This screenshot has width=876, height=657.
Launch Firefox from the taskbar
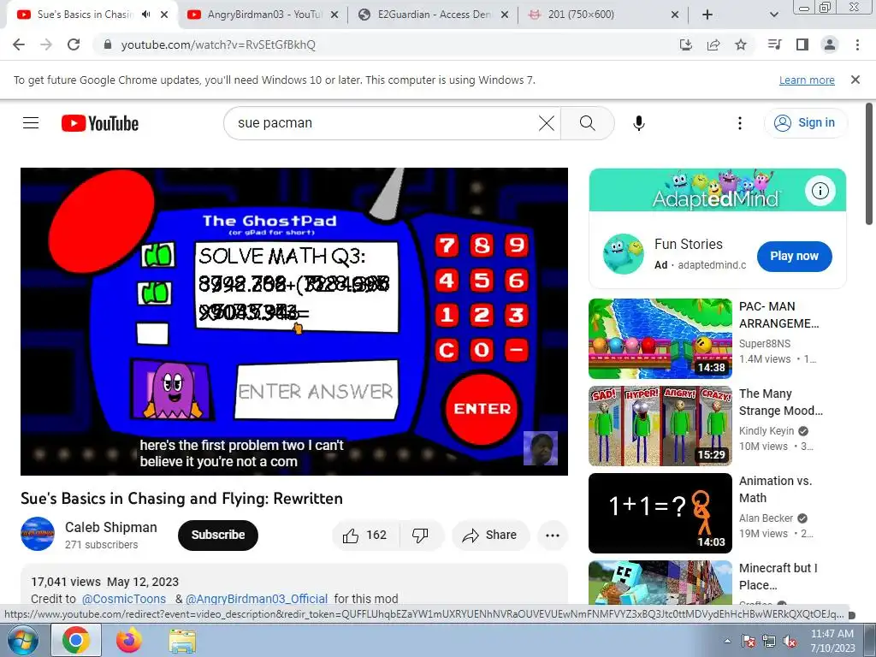click(x=128, y=640)
